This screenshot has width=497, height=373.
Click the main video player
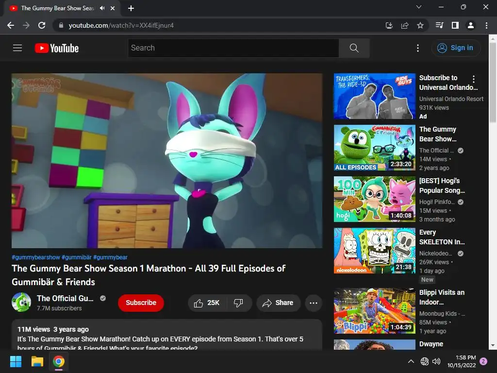[167, 161]
